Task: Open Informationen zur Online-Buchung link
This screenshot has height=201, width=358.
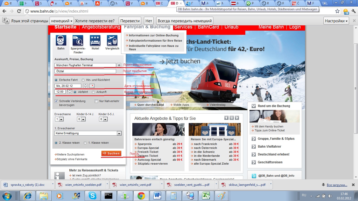Action: (154, 35)
